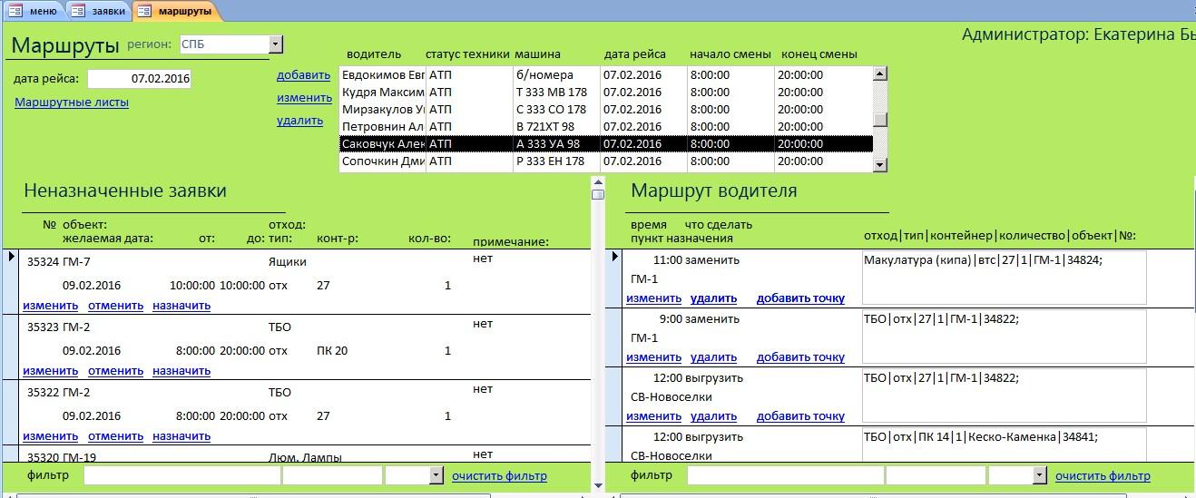Open the Маршрутные листы link
1196x498 pixels.
tap(72, 103)
